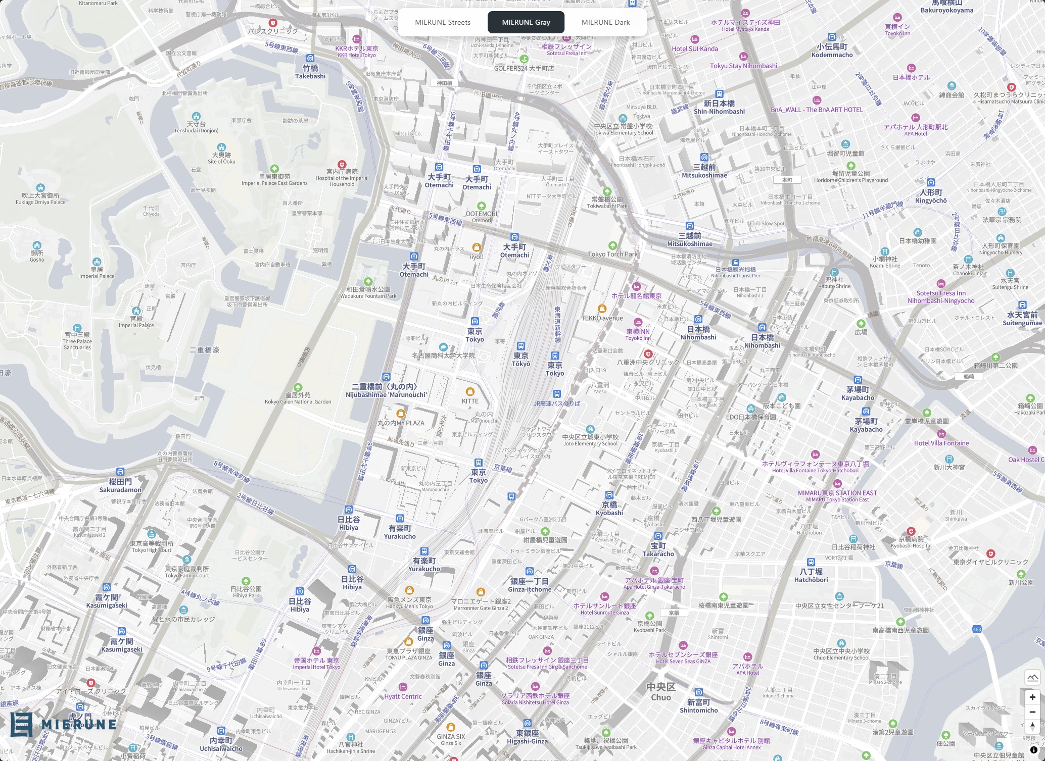Open the MIERUNE logo link
This screenshot has width=1045, height=761.
click(64, 724)
